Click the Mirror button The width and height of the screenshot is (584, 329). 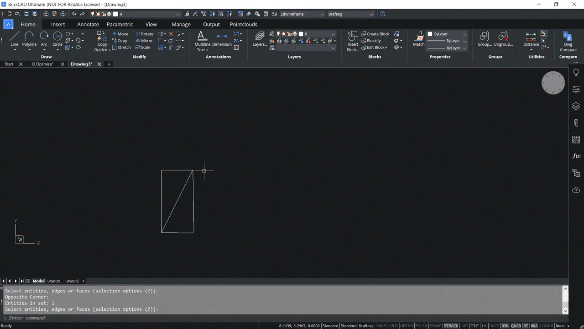tap(144, 41)
